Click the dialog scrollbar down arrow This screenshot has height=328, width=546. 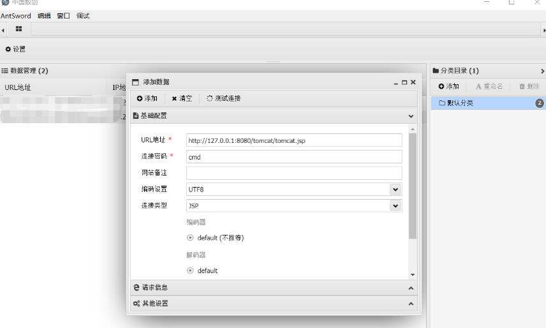coord(413,275)
